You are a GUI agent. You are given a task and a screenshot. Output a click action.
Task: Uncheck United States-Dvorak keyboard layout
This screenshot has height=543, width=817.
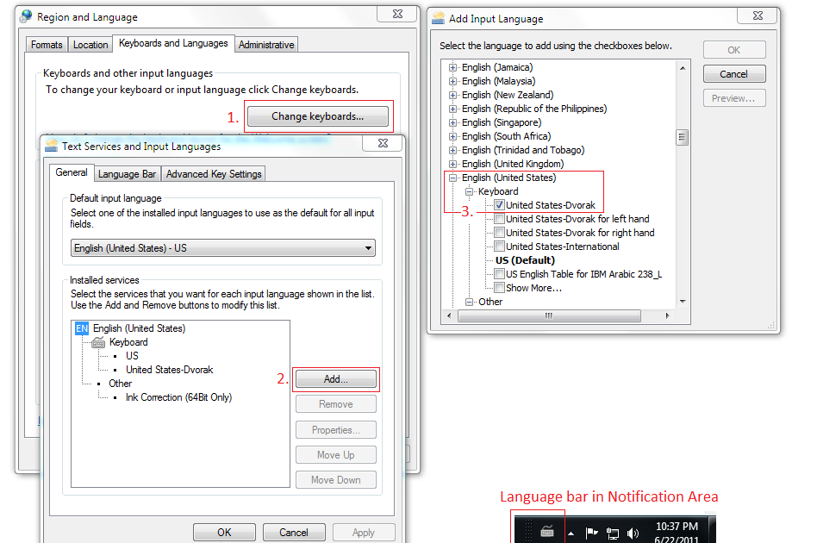click(499, 203)
